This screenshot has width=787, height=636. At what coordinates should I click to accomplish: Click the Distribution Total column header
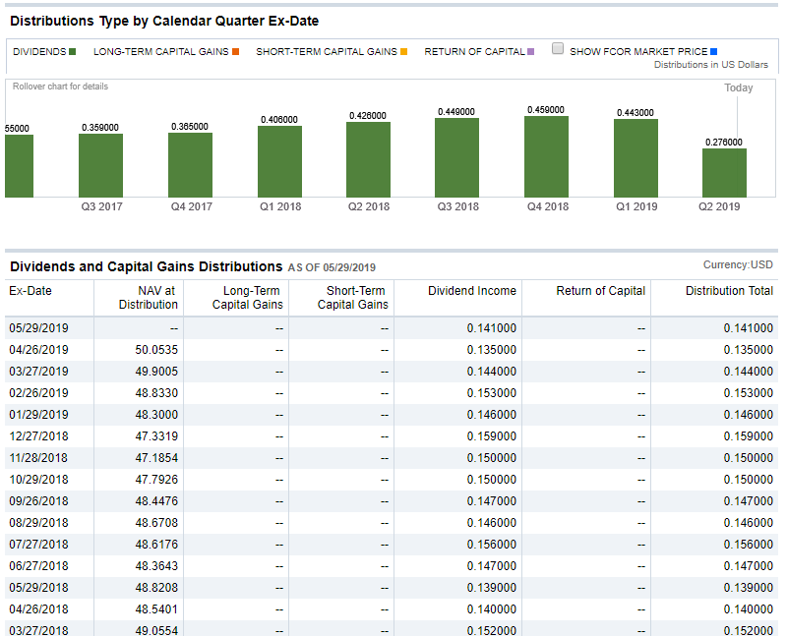coord(729,291)
